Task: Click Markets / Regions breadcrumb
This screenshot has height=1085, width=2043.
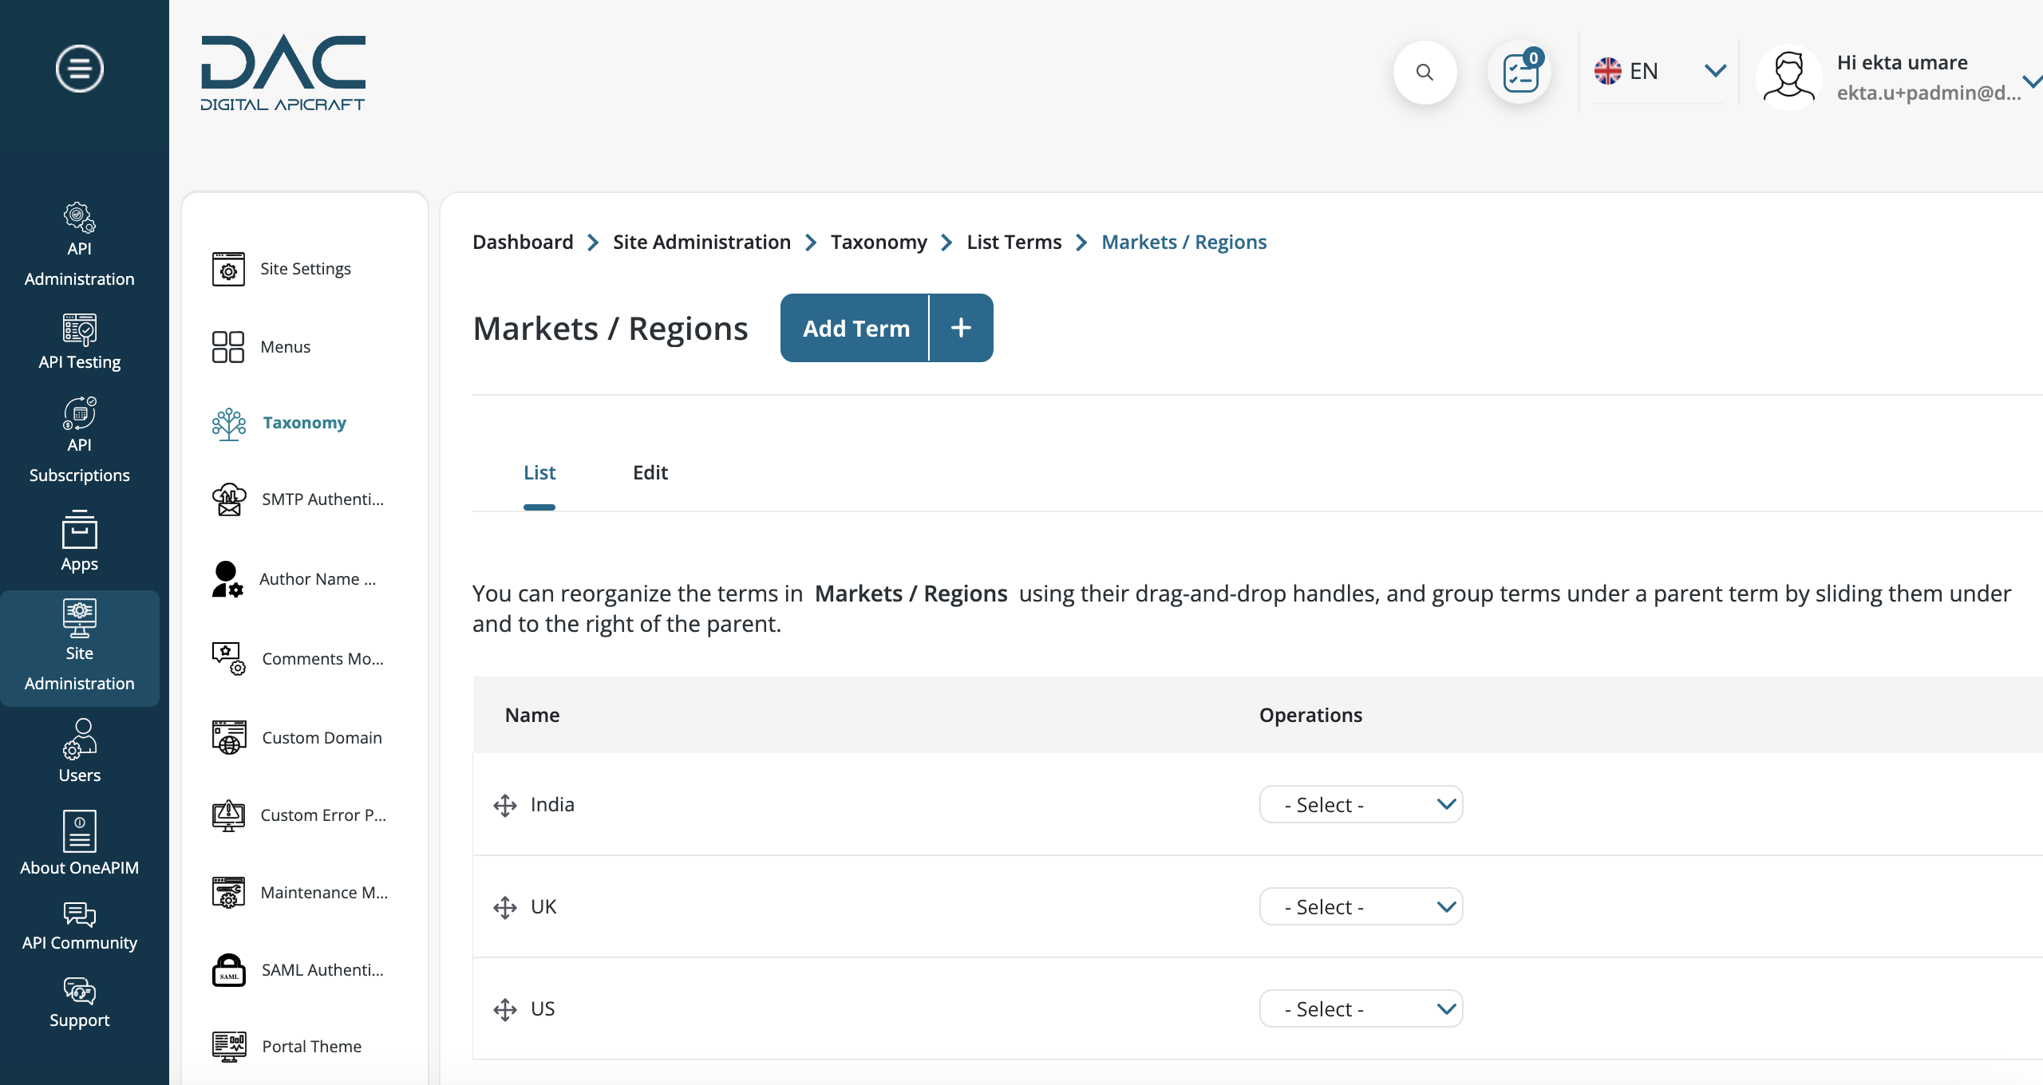Action: click(1184, 242)
